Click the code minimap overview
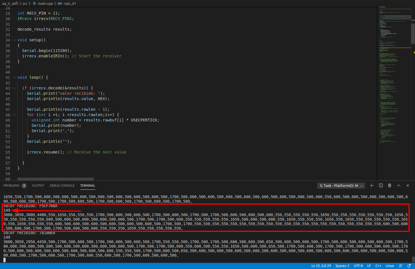This screenshot has width=415, height=269. (394, 76)
